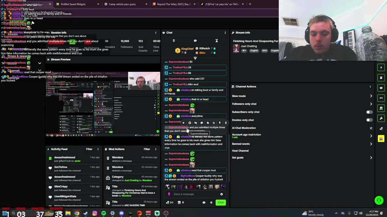Collapse the gift leaderboard in chat
Image resolution: width=387 pixels, height=217 pixels.
coord(195,58)
